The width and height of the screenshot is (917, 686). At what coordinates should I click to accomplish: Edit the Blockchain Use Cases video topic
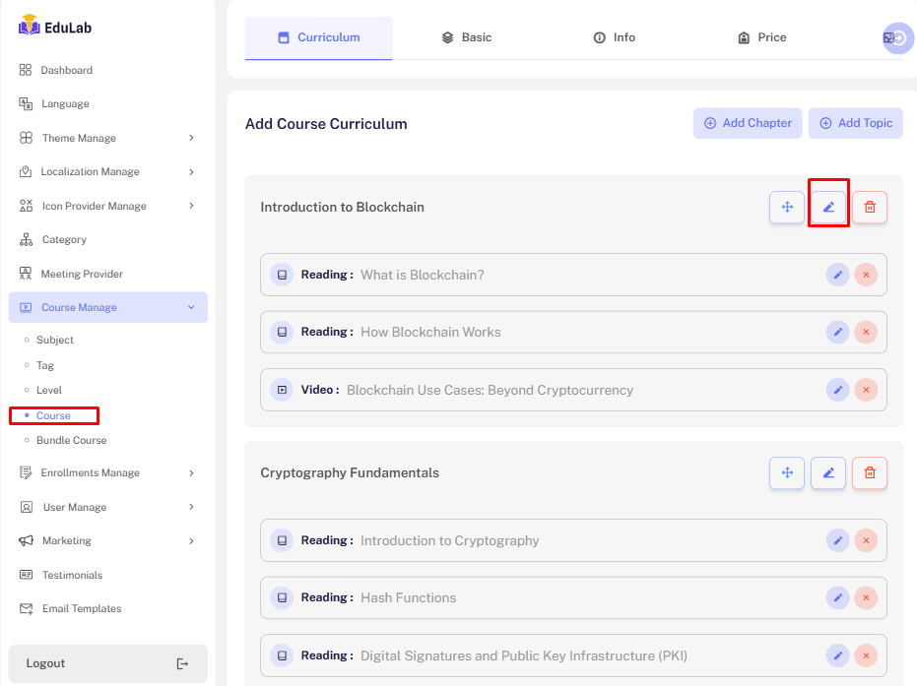[x=837, y=390]
